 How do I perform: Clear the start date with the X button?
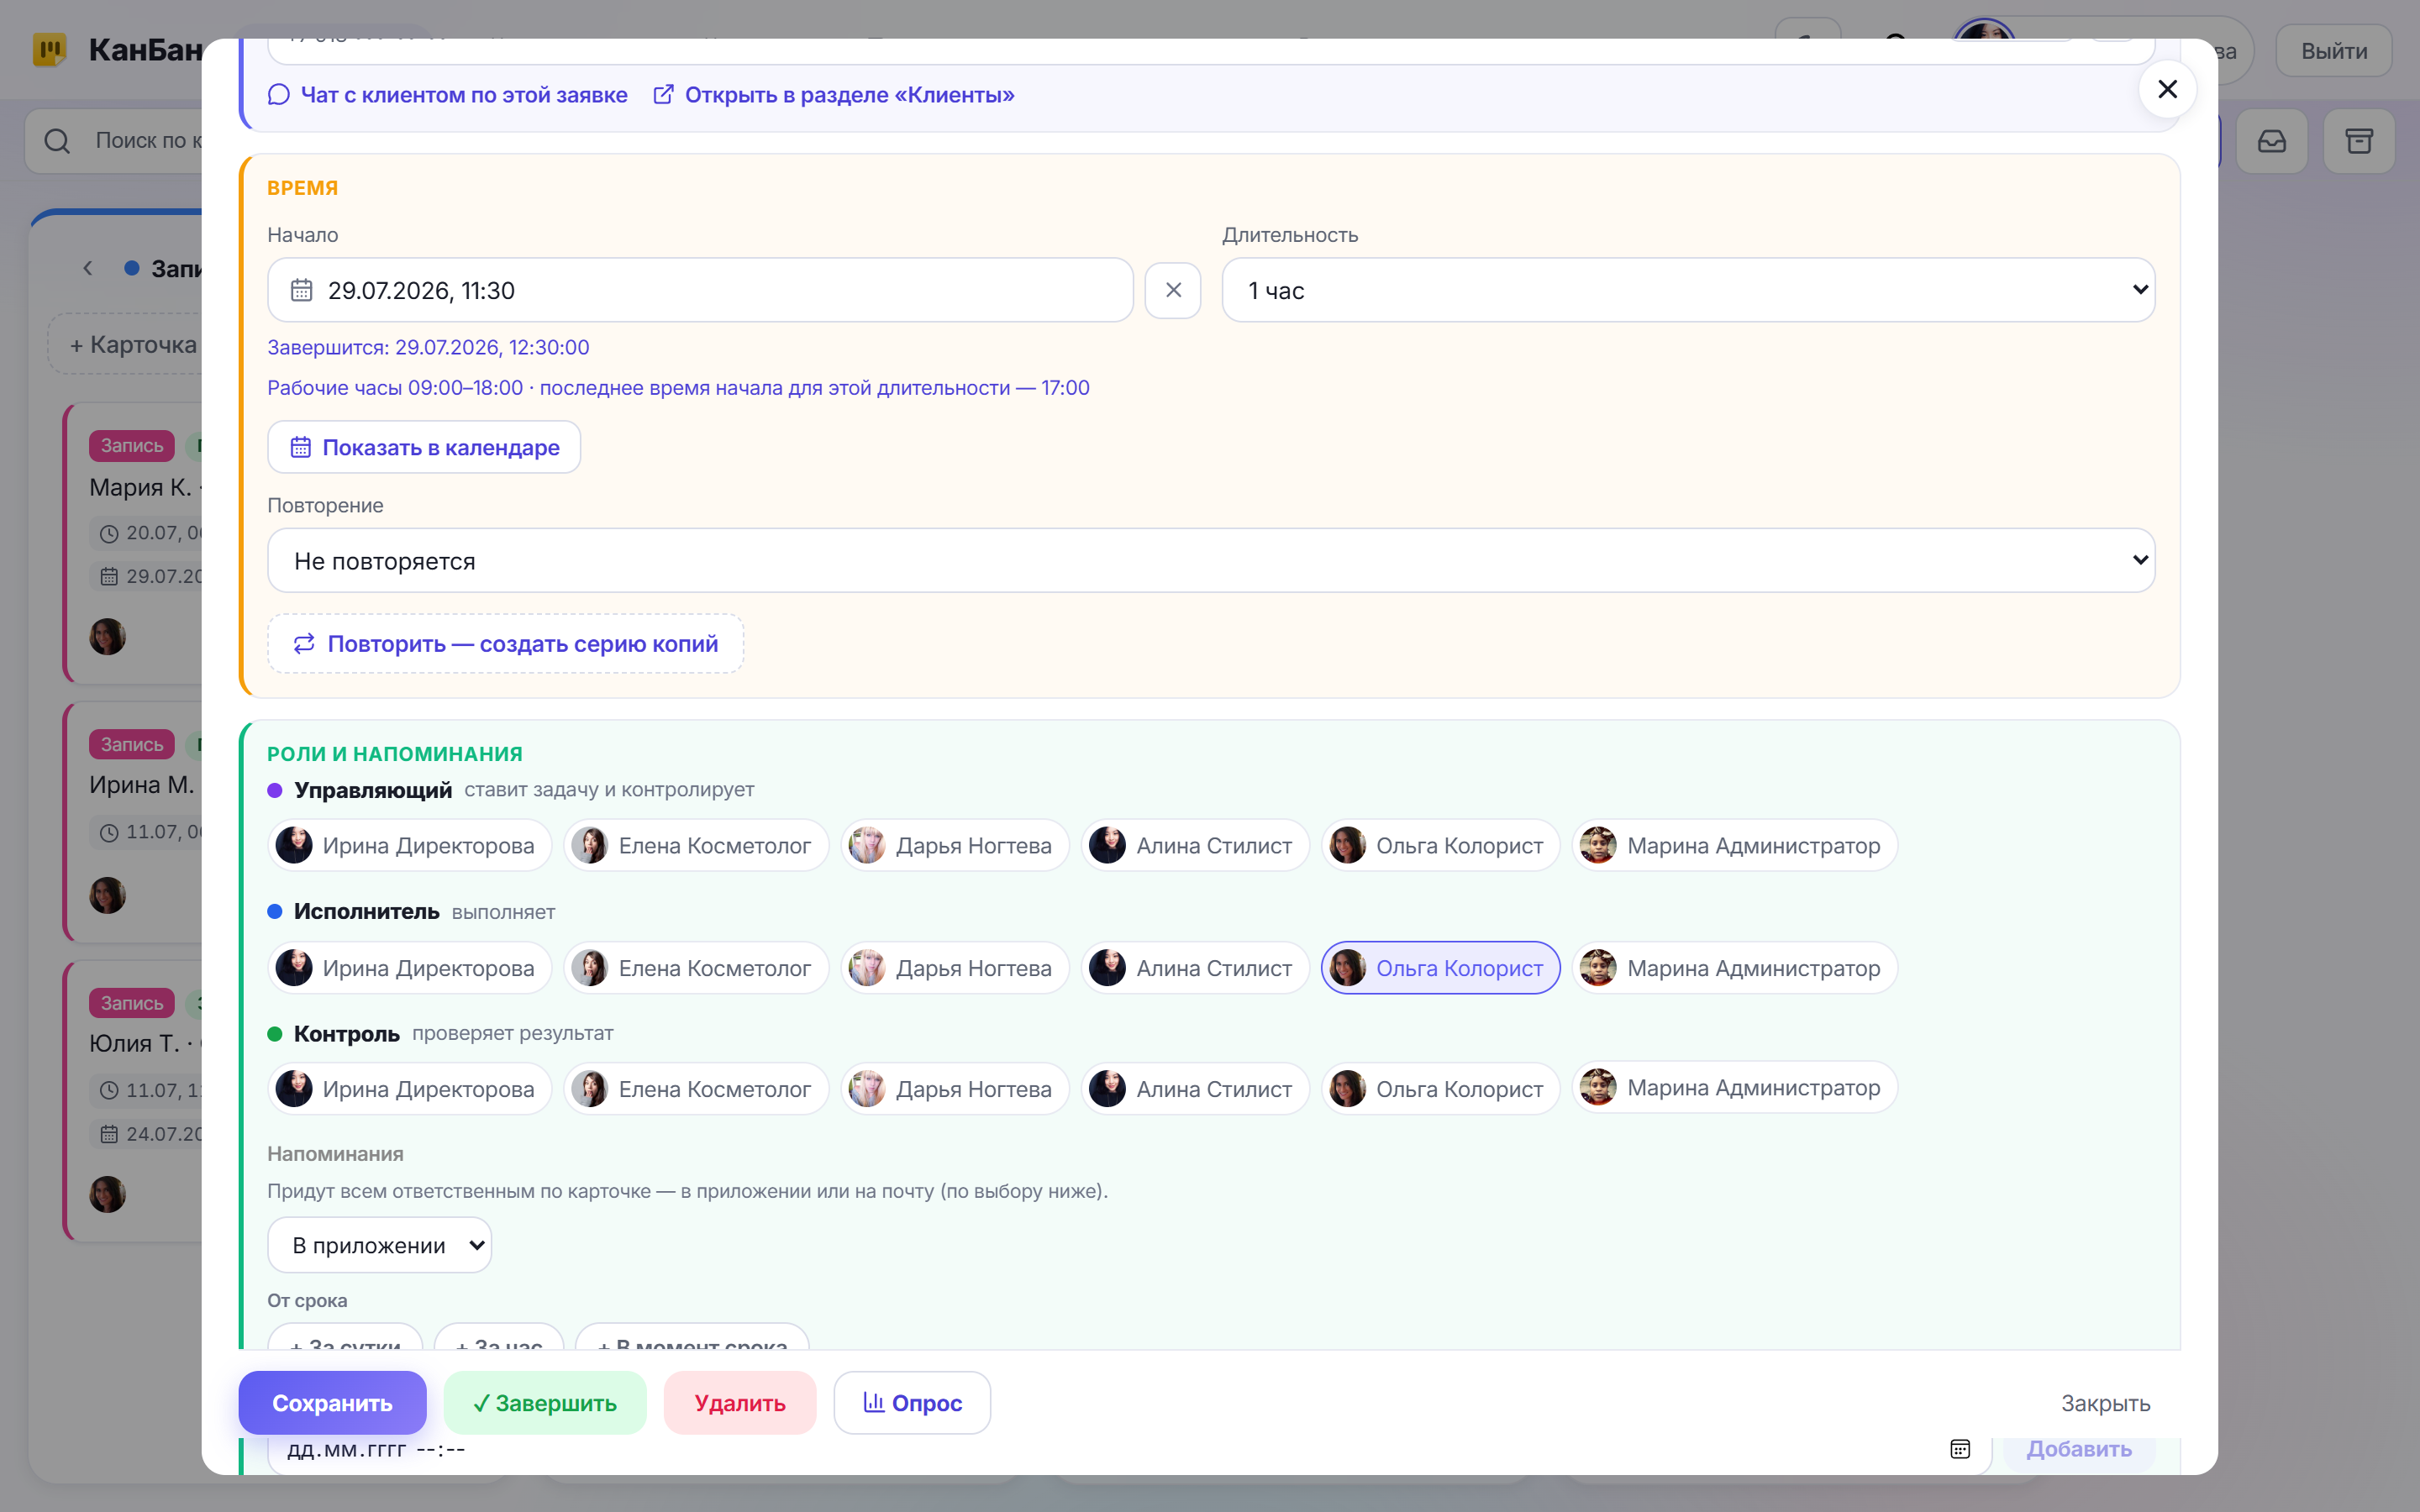pos(1173,290)
